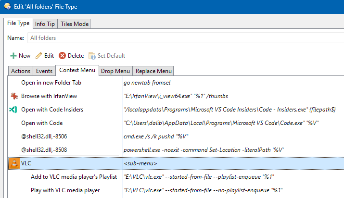Click the VS Code Insiders icon

coord(13,109)
